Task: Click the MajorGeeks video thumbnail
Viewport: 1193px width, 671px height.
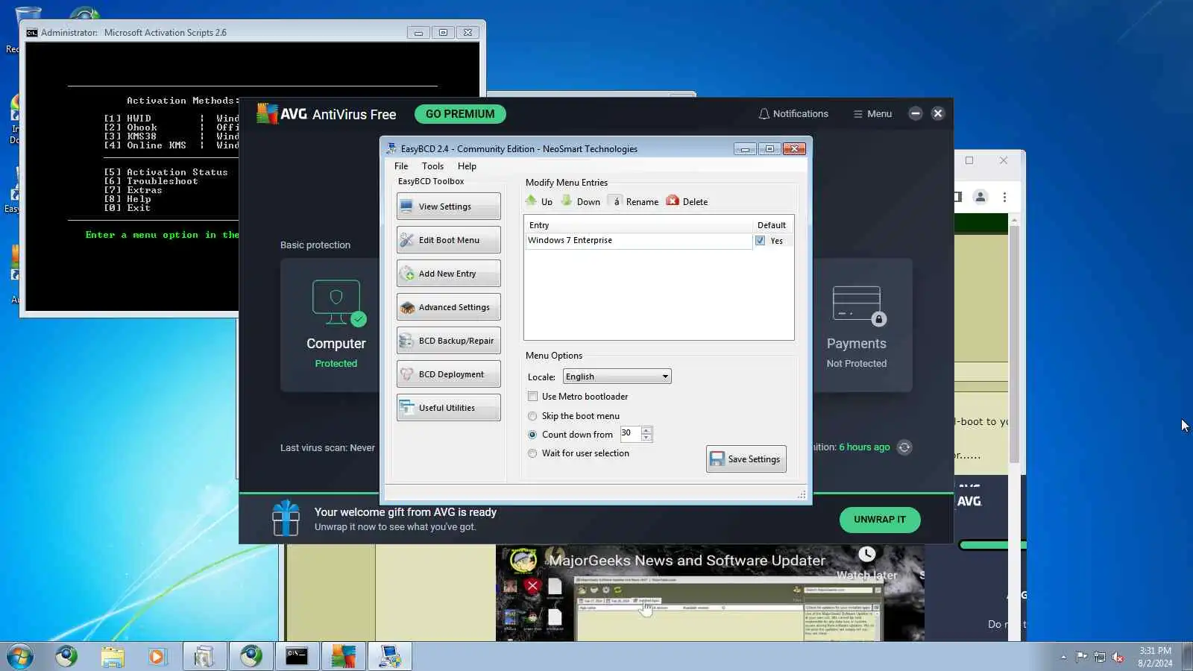Action: pyautogui.click(x=710, y=593)
